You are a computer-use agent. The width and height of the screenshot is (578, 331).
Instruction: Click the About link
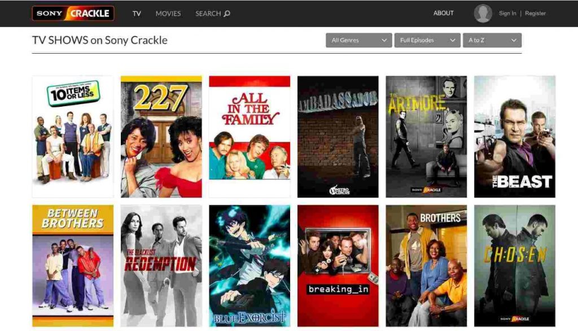coord(444,13)
